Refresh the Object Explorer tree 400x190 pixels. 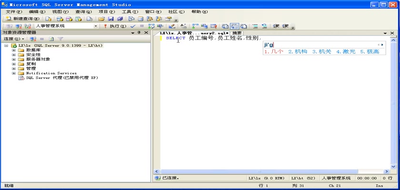coord(51,39)
